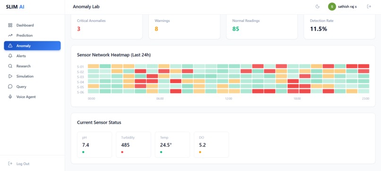Image resolution: width=381 pixels, height=171 pixels.
Task: Click the sidebar Log Out icon
Action: [10, 164]
